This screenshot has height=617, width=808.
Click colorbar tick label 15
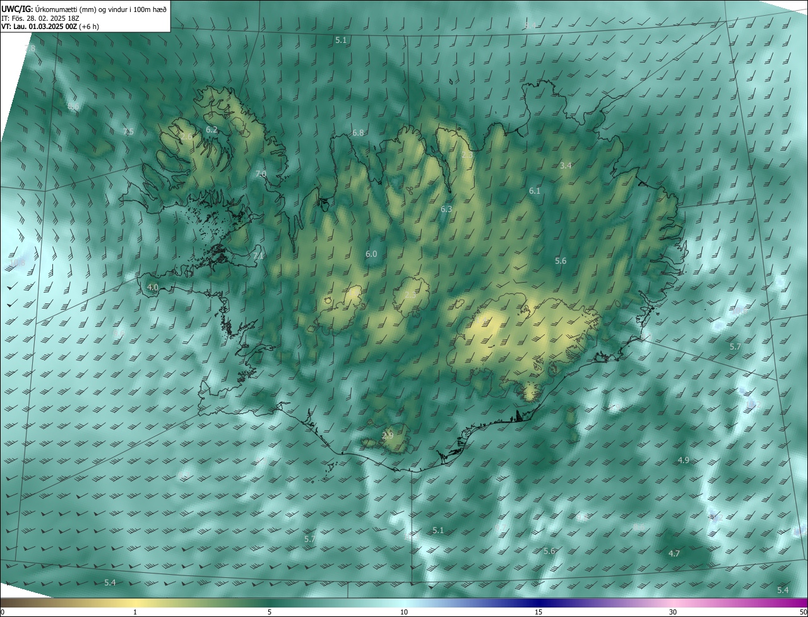tap(538, 613)
